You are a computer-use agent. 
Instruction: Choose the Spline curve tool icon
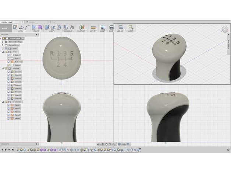click(x=27, y=27)
